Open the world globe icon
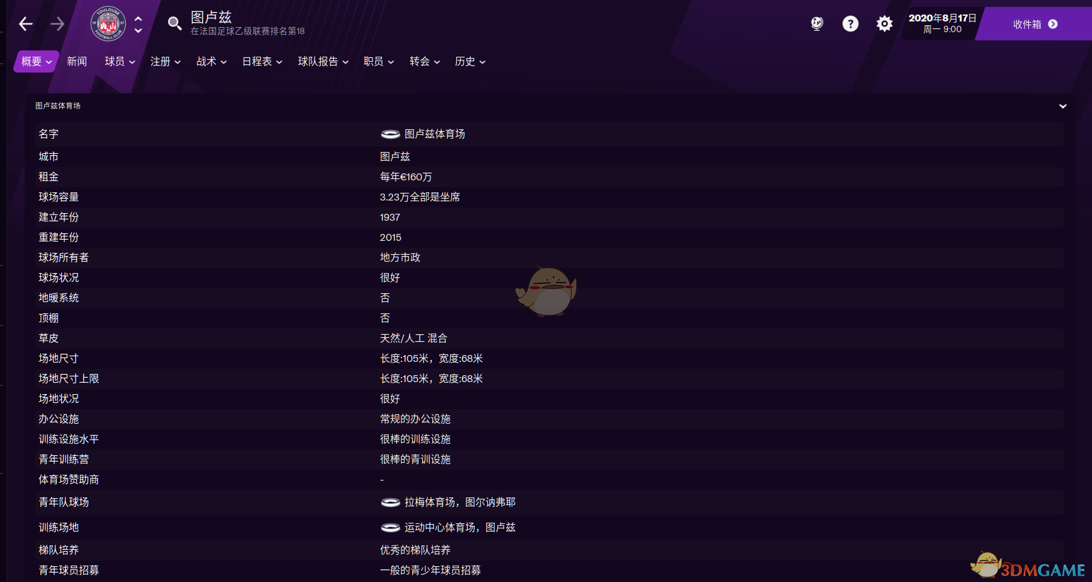 (x=817, y=24)
